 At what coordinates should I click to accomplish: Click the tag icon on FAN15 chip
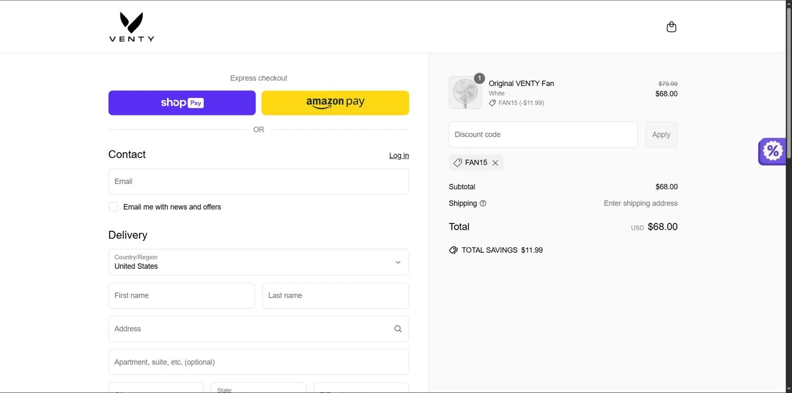point(458,163)
